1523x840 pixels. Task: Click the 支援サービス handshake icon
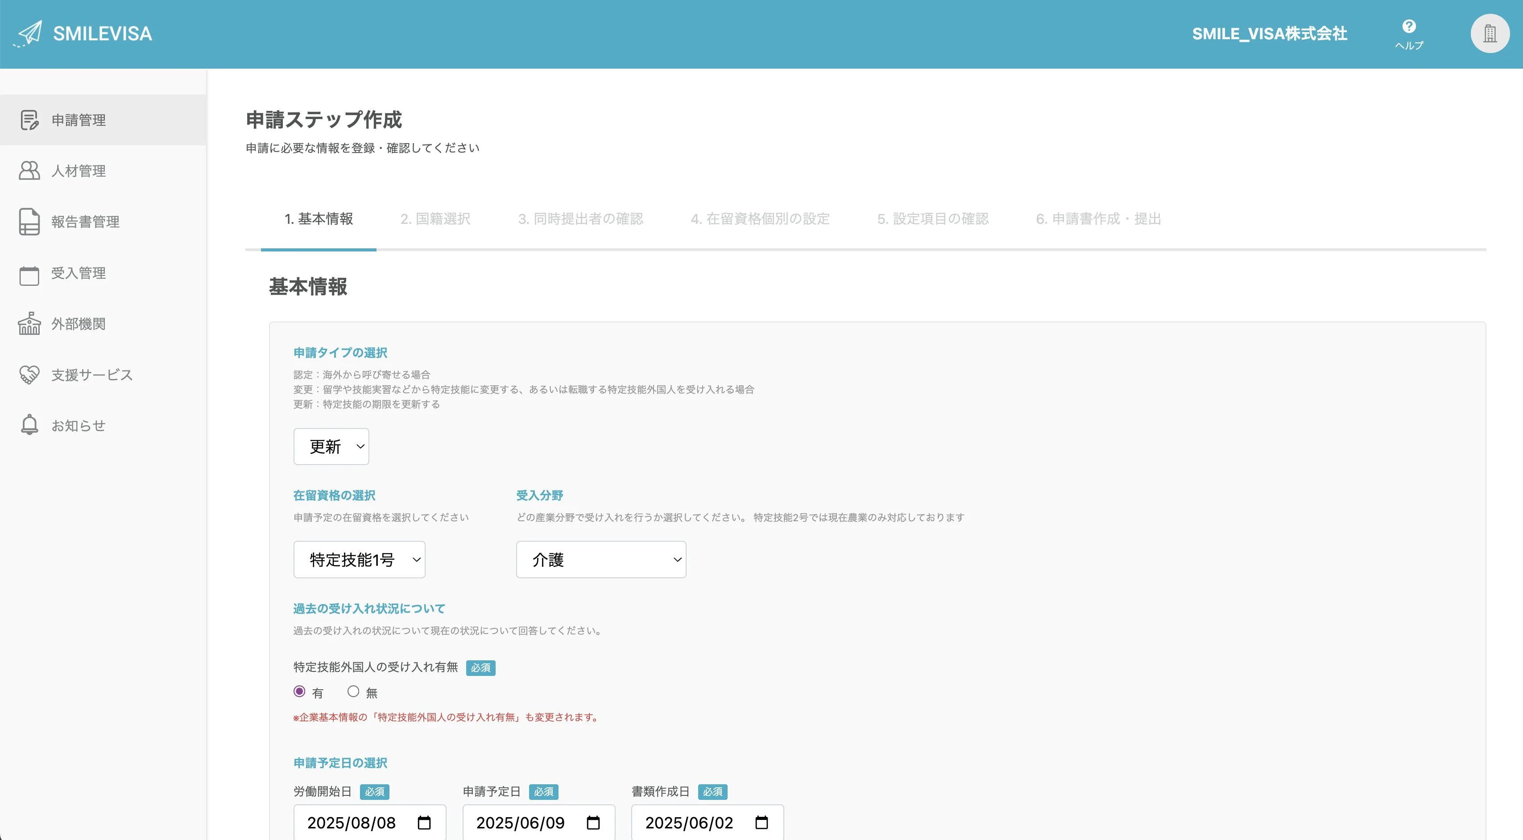pyautogui.click(x=29, y=375)
